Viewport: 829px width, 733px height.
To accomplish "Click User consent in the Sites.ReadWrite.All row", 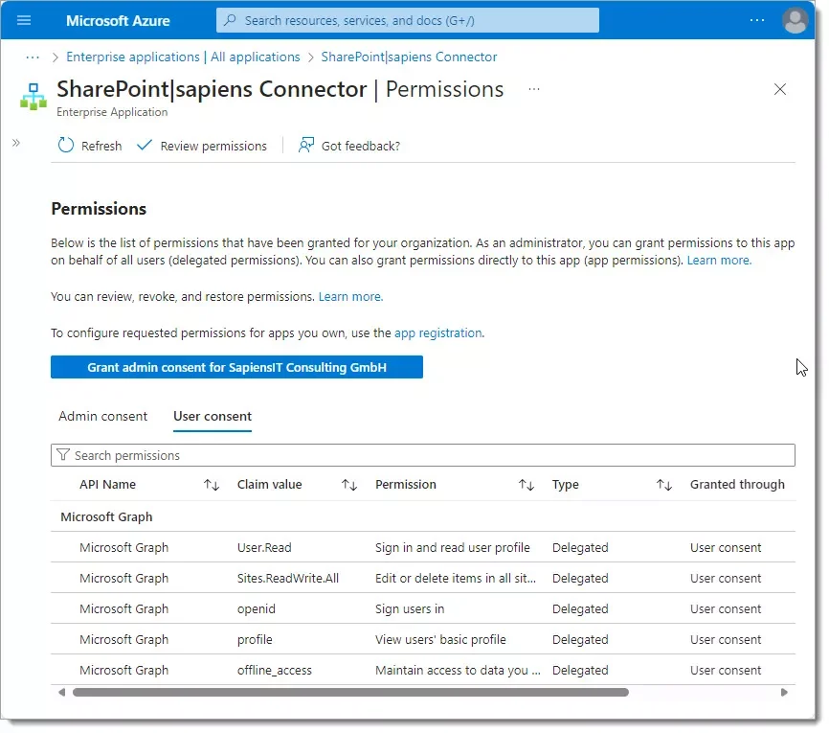I will click(726, 578).
